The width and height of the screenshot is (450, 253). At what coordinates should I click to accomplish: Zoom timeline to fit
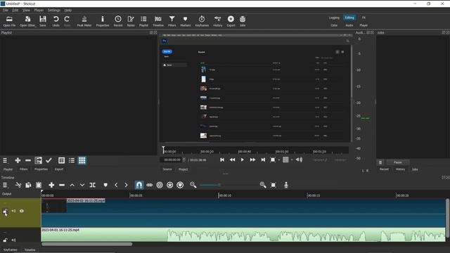tap(274, 185)
